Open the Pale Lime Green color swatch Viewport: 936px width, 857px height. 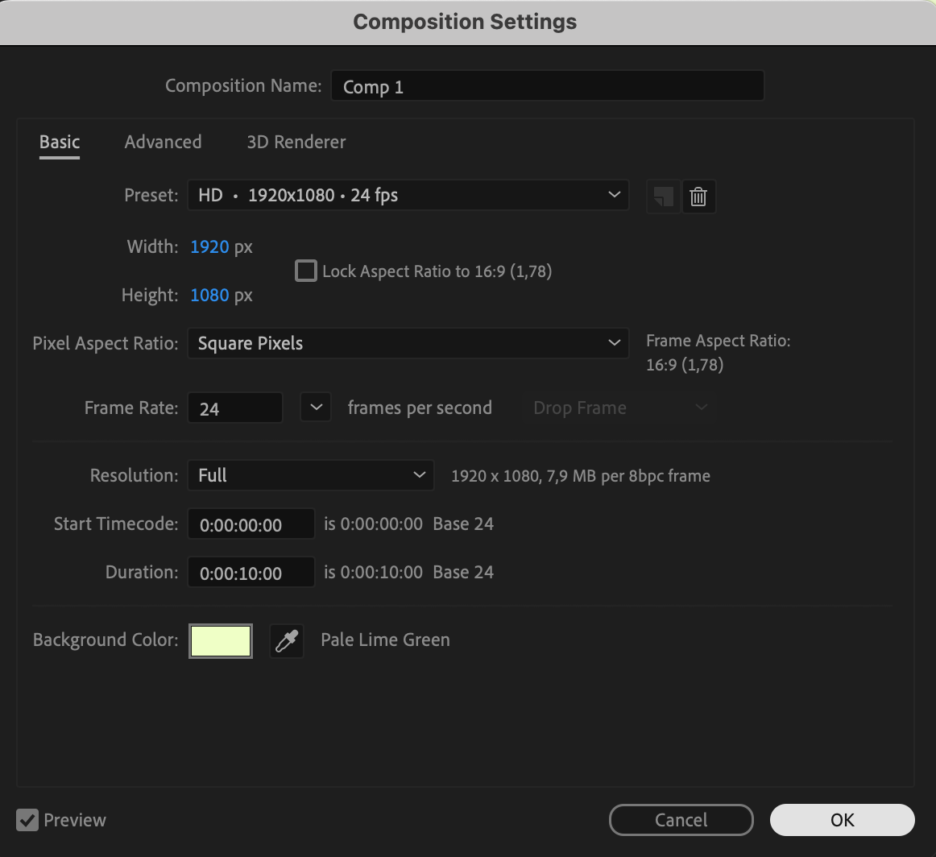[x=221, y=641]
